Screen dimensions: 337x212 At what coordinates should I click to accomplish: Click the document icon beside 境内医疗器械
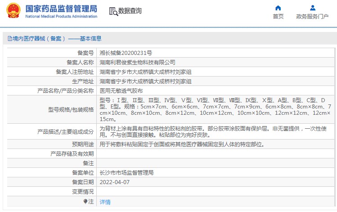10,39
